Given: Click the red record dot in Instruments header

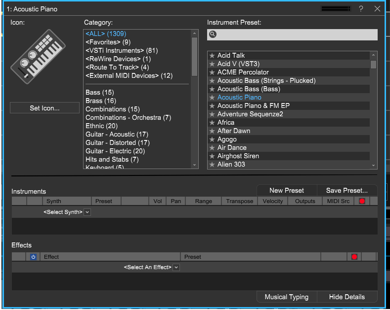Looking at the screenshot, I should (362, 201).
